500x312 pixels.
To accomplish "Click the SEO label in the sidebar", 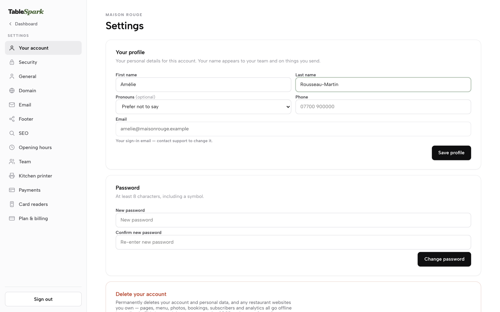I will pyautogui.click(x=24, y=133).
